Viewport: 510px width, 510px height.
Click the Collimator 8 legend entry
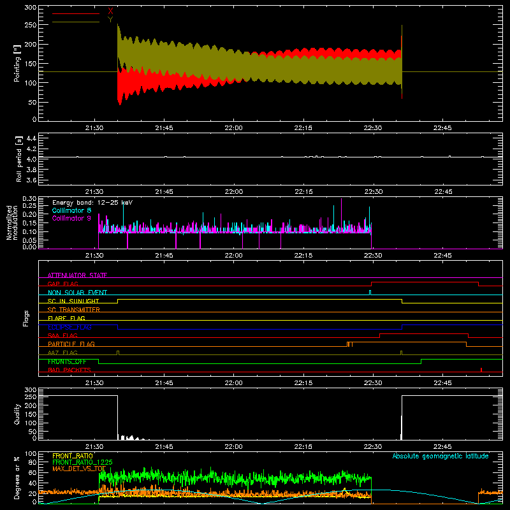click(71, 211)
